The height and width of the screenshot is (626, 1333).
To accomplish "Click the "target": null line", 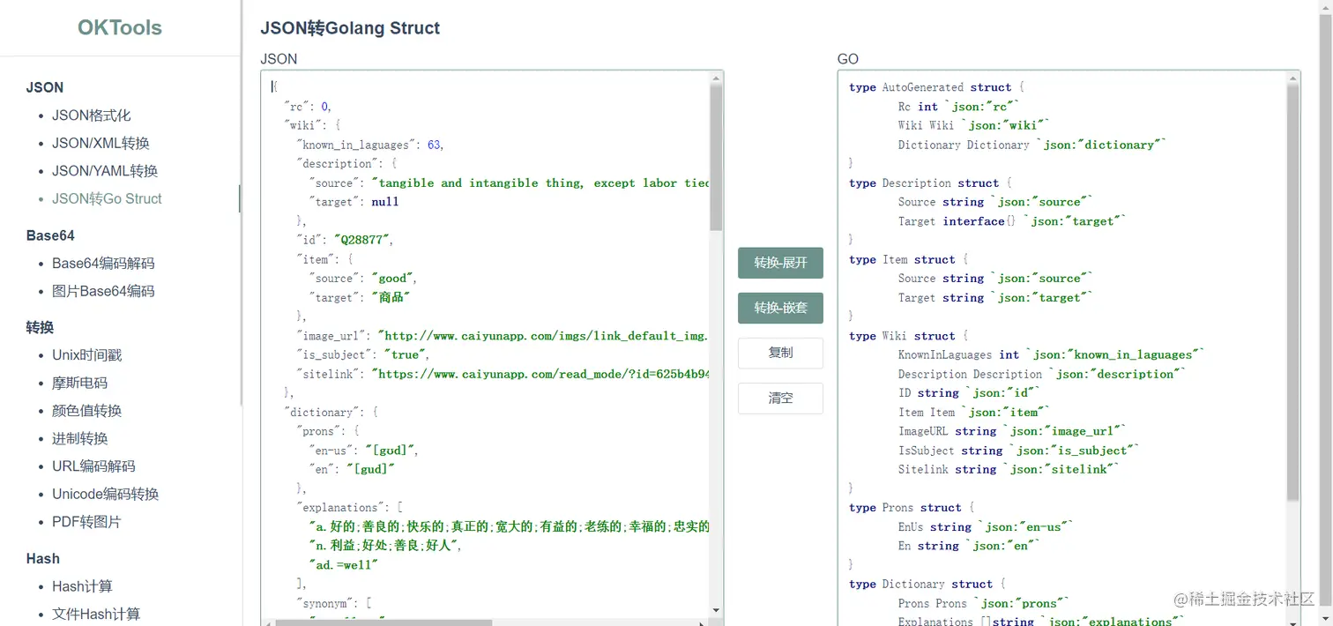I will [354, 202].
